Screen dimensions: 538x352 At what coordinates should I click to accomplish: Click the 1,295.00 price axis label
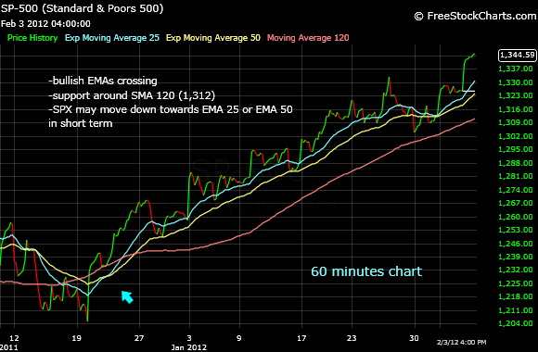point(516,149)
